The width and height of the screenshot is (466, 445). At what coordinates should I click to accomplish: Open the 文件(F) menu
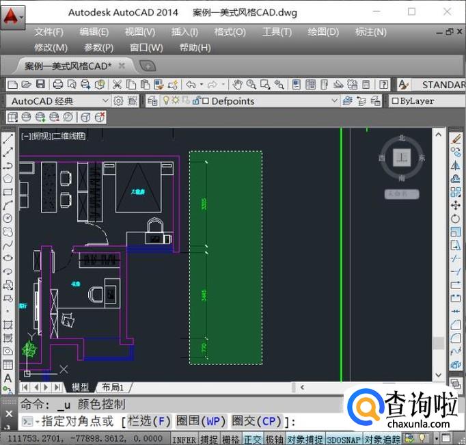click(x=49, y=32)
